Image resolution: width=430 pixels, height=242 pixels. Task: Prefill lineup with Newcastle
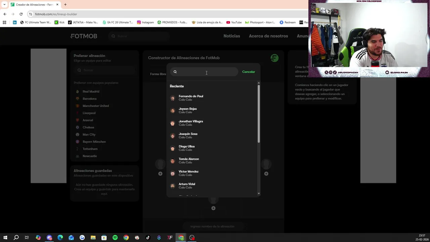pos(90,156)
